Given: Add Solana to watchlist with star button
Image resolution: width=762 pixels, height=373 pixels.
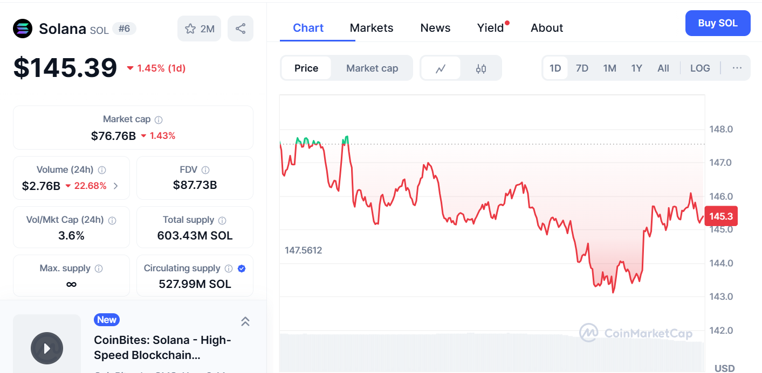Looking at the screenshot, I should click(200, 29).
